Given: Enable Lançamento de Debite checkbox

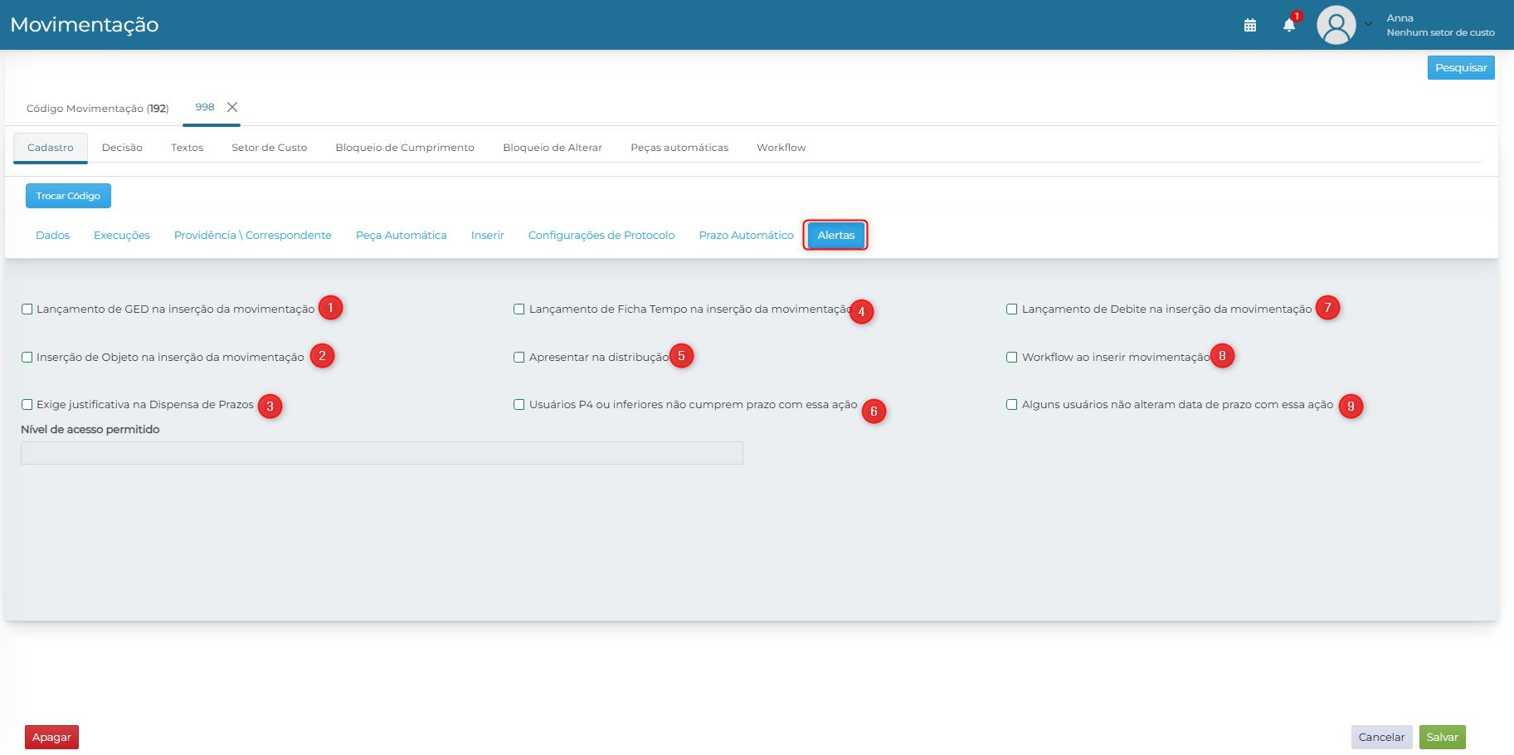Looking at the screenshot, I should click(1012, 309).
